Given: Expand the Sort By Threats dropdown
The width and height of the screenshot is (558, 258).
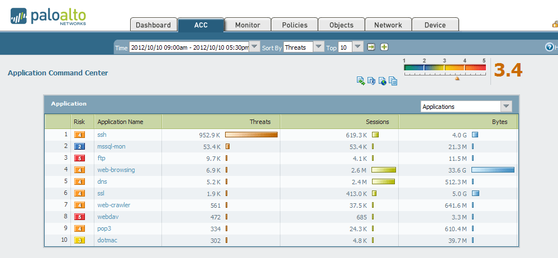Looking at the screenshot, I should pos(318,47).
